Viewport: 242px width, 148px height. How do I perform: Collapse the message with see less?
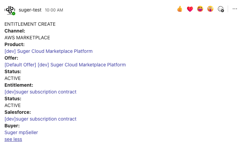point(13,139)
